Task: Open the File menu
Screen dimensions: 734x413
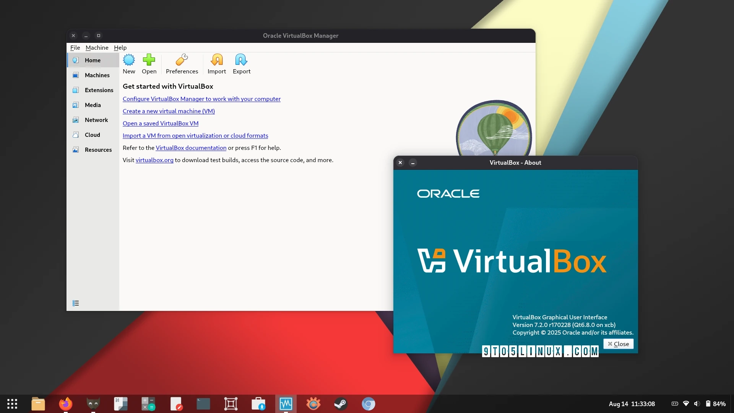Action: (75, 47)
